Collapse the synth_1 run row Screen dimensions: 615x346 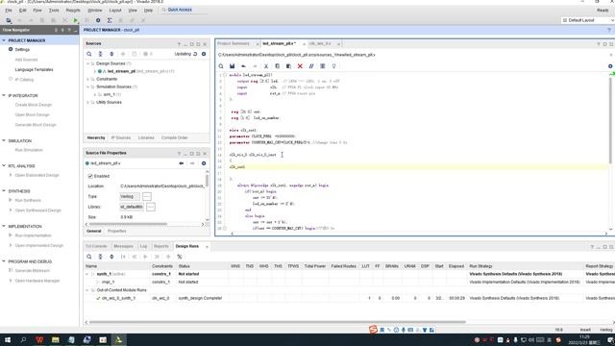pos(87,274)
